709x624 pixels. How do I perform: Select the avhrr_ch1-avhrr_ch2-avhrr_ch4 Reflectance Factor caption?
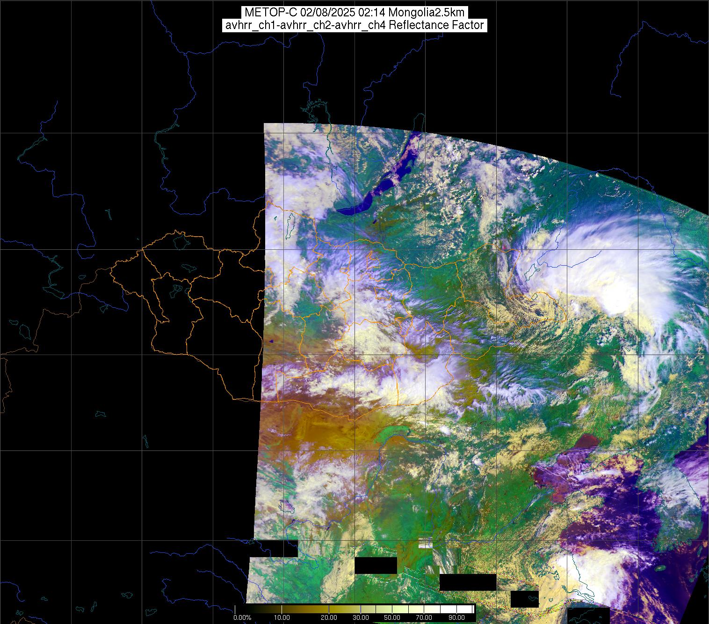[354, 25]
